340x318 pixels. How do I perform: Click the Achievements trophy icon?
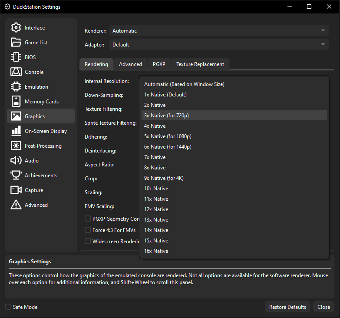pyautogui.click(x=16, y=175)
